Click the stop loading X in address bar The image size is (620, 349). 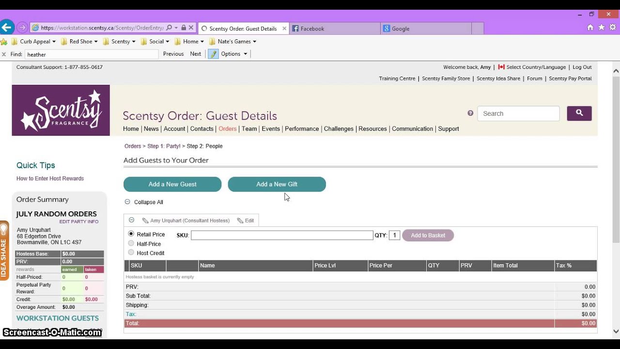click(191, 28)
